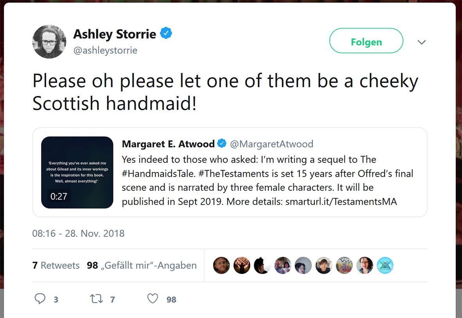View the 98 Gefällt mir-Angaben list
The image size is (462, 318).
pyautogui.click(x=142, y=265)
